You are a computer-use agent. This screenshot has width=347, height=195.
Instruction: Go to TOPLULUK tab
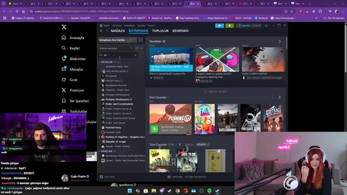tap(160, 31)
